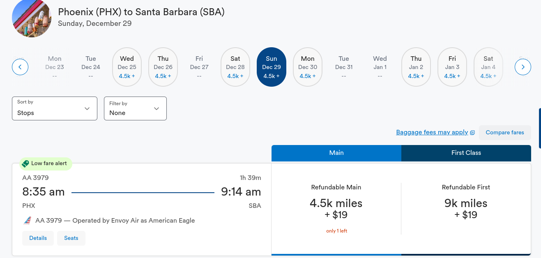
Task: Click the Low fare alert tag icon
Action: [25, 164]
